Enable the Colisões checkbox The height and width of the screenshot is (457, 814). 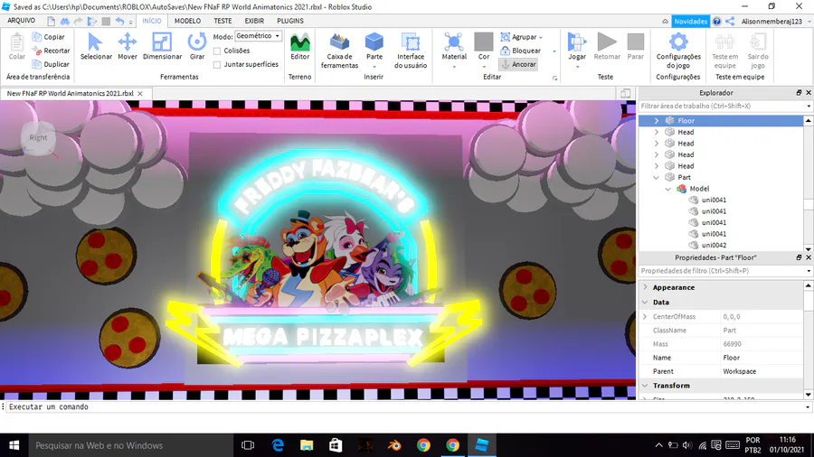pyautogui.click(x=217, y=51)
